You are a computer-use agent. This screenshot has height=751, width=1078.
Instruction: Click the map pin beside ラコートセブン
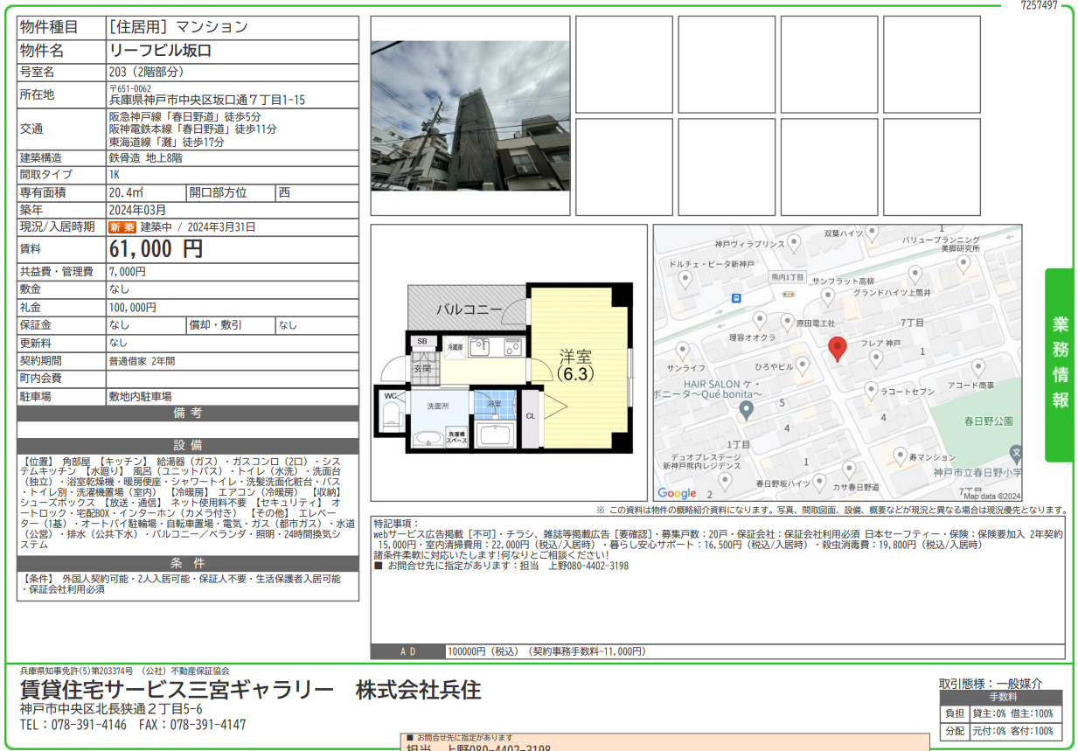point(873,390)
